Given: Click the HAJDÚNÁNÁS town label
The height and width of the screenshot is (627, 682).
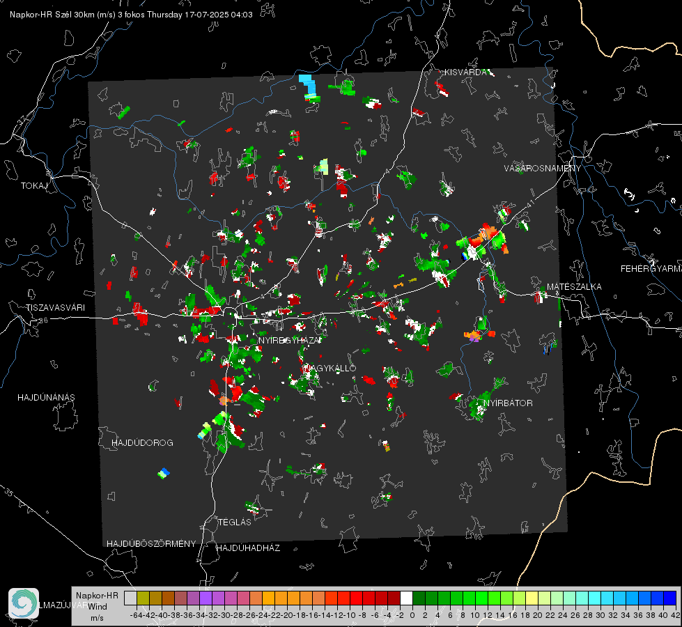Looking at the screenshot, I should coord(46,397).
